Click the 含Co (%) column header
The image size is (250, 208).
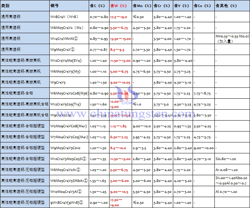(x=204, y=6)
